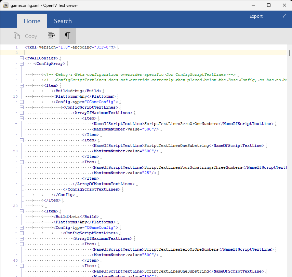The width and height of the screenshot is (292, 277).
Task: Collapse the ConfigArray fold marker
Action: click(x=22, y=64)
